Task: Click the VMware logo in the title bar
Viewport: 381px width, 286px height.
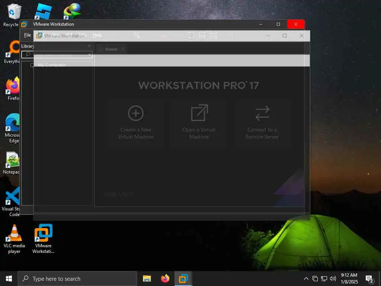Action: click(24, 24)
